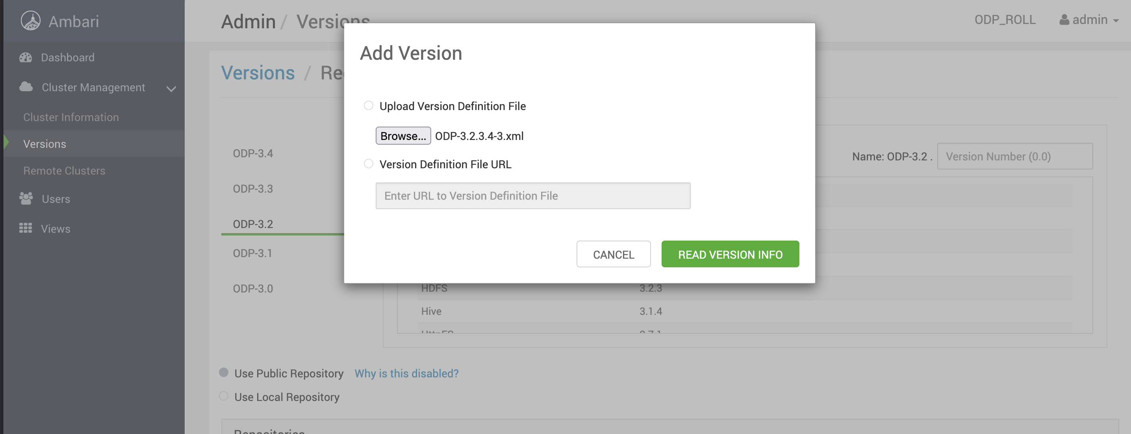Select Upload Version Definition File radio
This screenshot has width=1131, height=434.
pos(368,106)
